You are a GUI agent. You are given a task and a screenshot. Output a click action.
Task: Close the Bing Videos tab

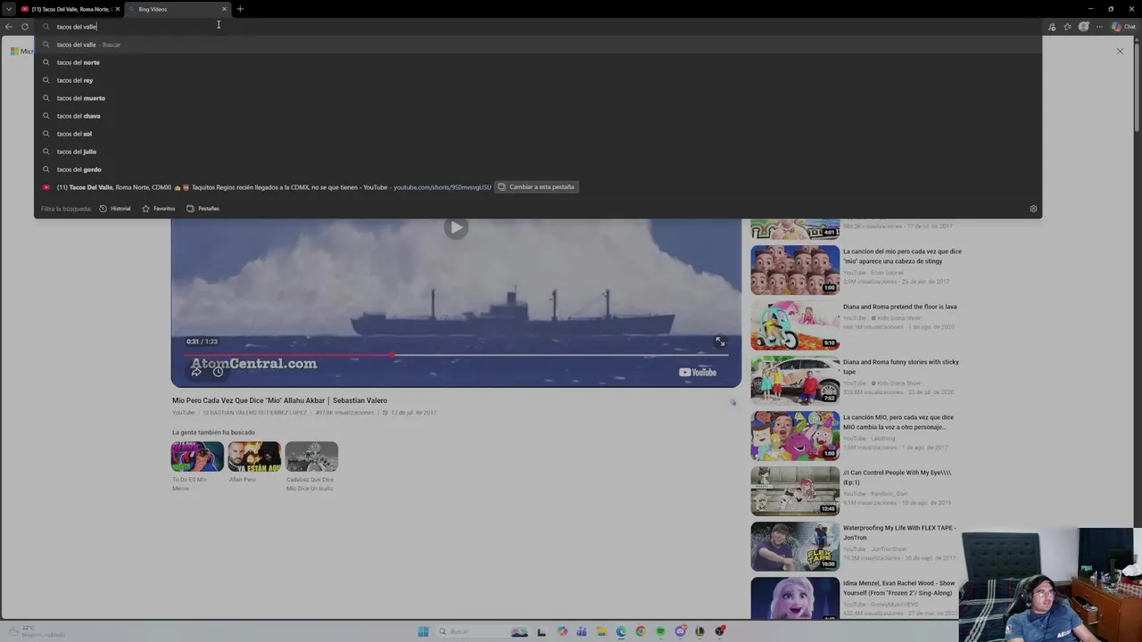tap(224, 9)
